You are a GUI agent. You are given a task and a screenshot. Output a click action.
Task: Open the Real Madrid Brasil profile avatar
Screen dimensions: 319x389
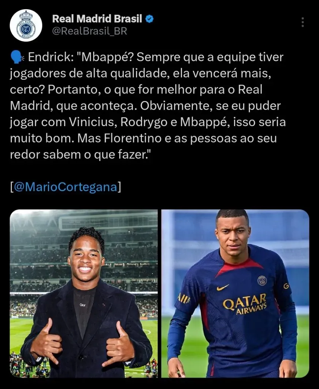click(x=26, y=25)
